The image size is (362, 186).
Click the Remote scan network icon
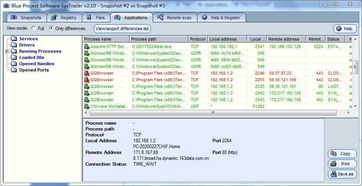pos(160,18)
